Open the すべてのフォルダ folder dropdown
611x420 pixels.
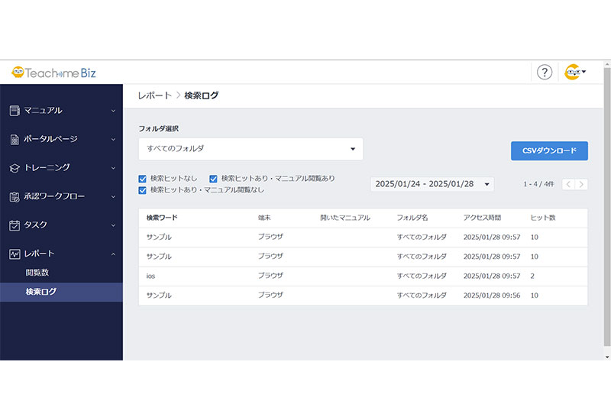[251, 149]
